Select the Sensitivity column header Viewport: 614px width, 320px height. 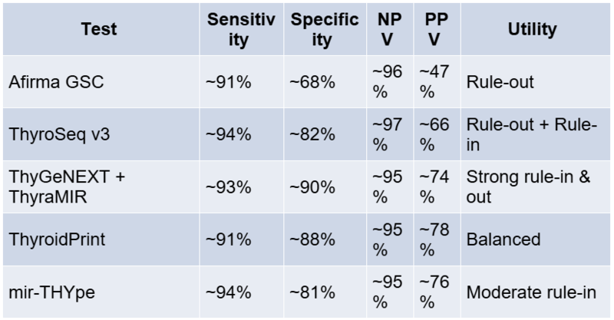pyautogui.click(x=239, y=30)
